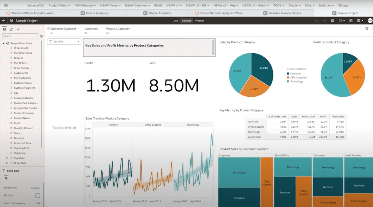Open the Text Box visualization type dropdown
The image size is (373, 207).
click(x=64, y=41)
